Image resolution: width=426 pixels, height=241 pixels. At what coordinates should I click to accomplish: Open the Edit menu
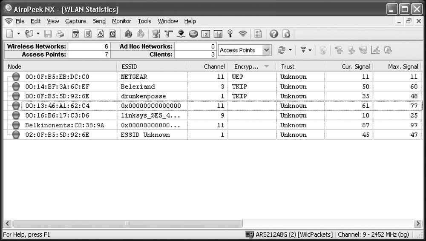36,21
